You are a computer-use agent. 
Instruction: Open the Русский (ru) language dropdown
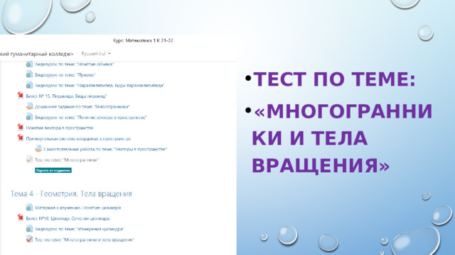tap(96, 54)
